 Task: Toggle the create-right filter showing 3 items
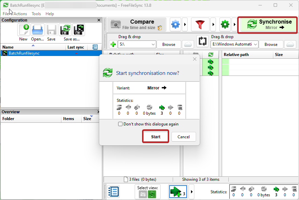pyautogui.click(x=178, y=192)
